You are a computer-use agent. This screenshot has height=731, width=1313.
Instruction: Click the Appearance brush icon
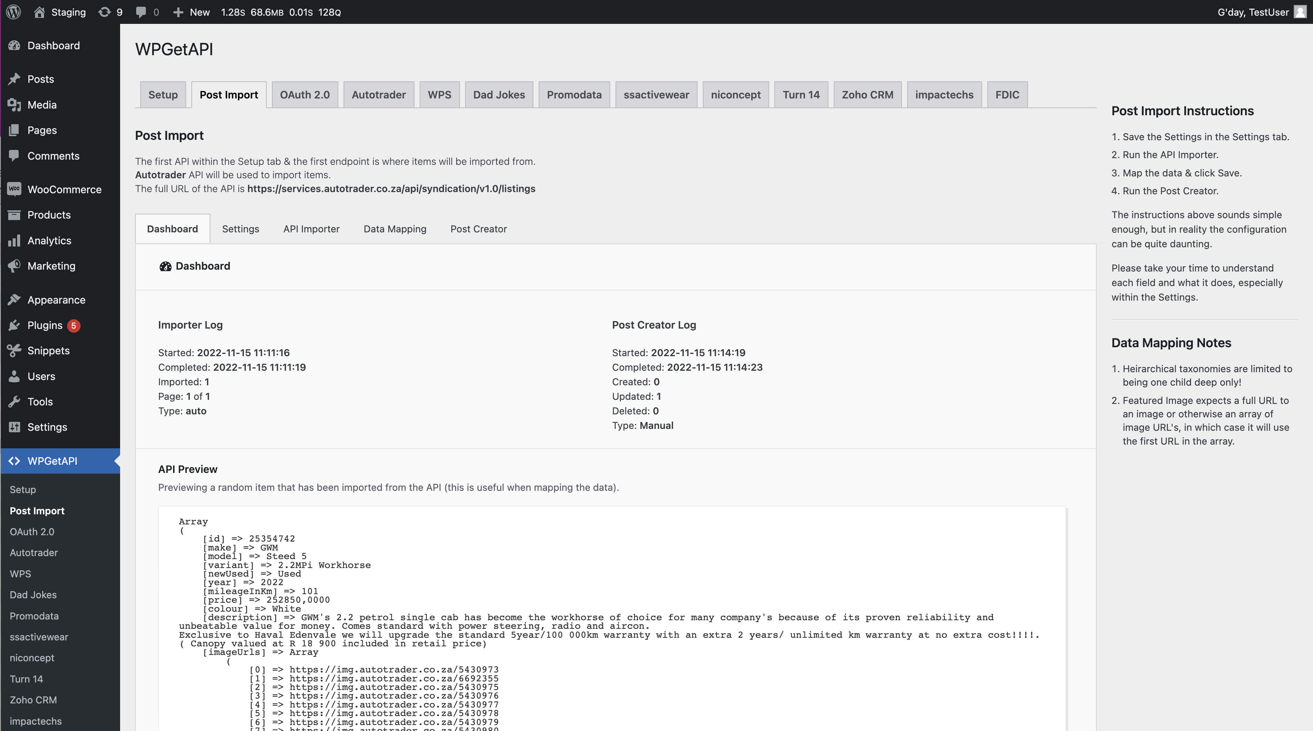point(14,300)
